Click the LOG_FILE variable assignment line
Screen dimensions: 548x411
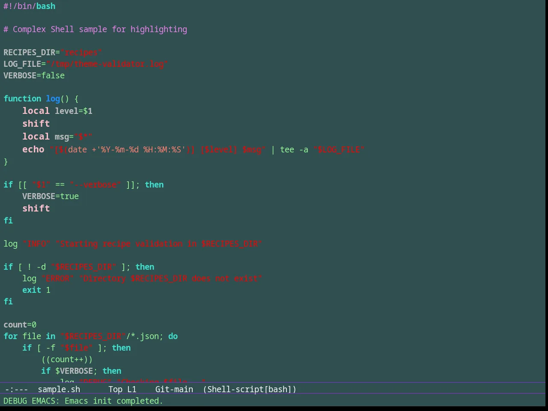click(86, 64)
